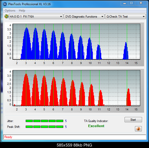The width and height of the screenshot is (149, 148).
Task: Click the Peak Shift green quality bar
Action: (x=44, y=127)
